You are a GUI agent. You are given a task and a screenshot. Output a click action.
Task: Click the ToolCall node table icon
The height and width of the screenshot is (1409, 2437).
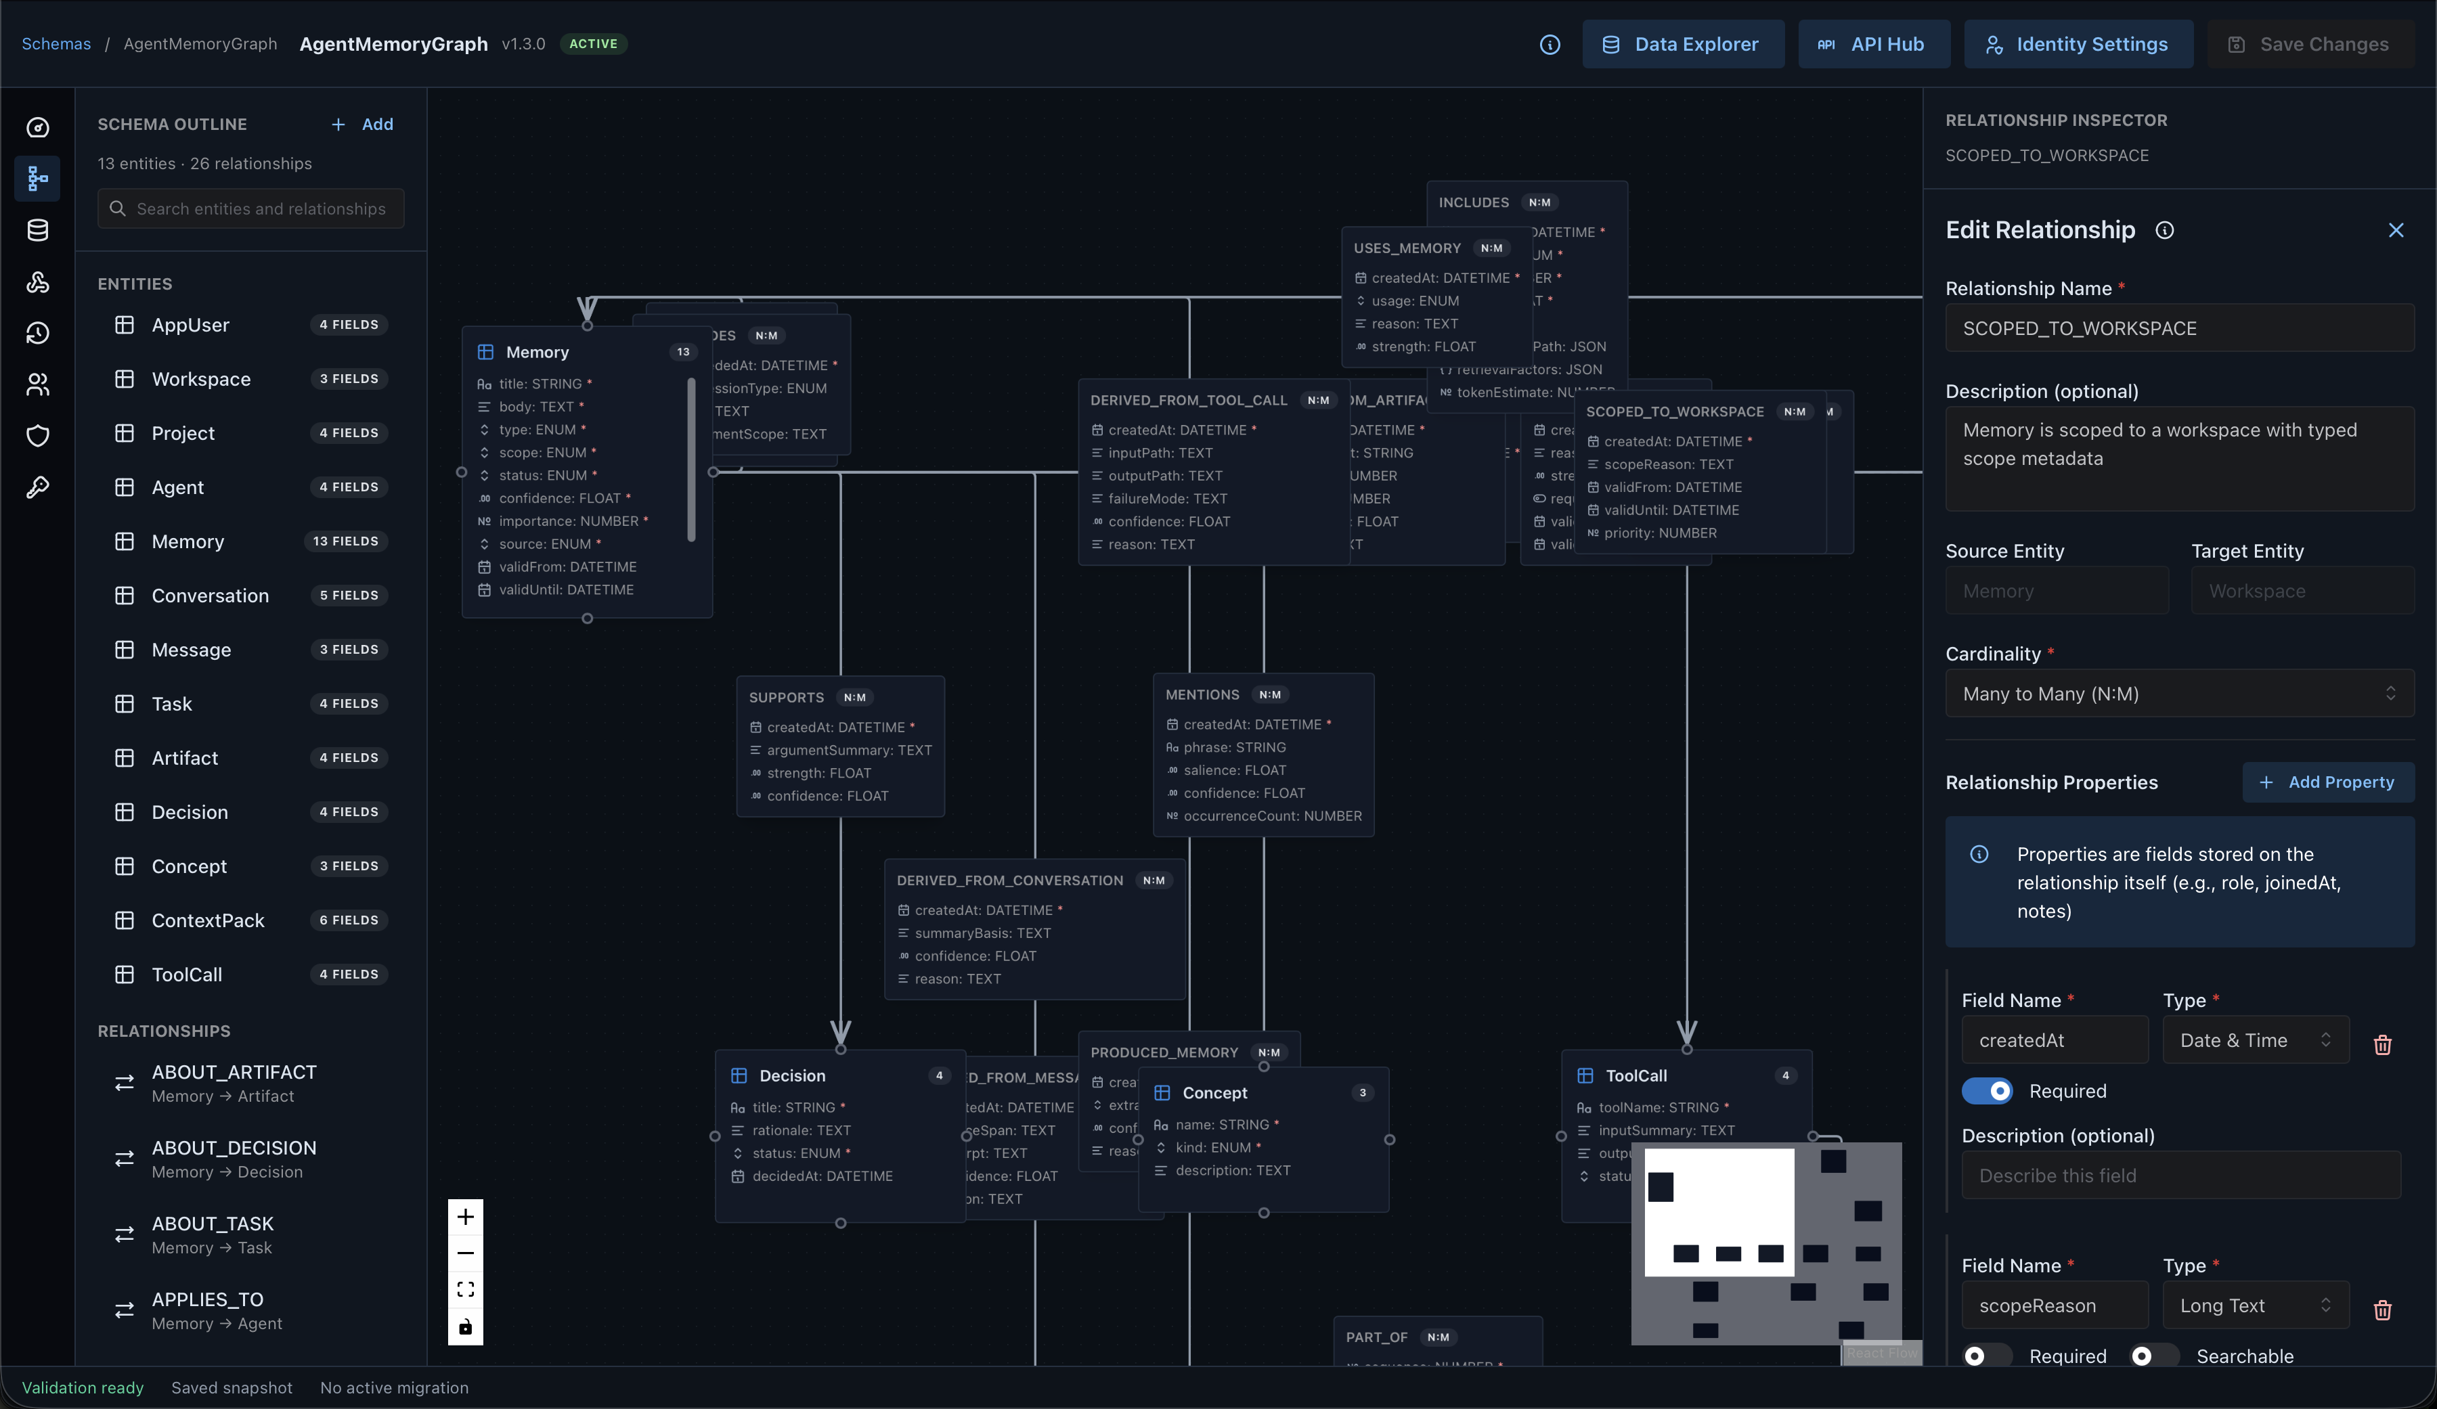(x=1585, y=1075)
